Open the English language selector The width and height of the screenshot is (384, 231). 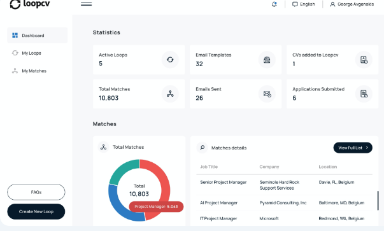(x=303, y=4)
